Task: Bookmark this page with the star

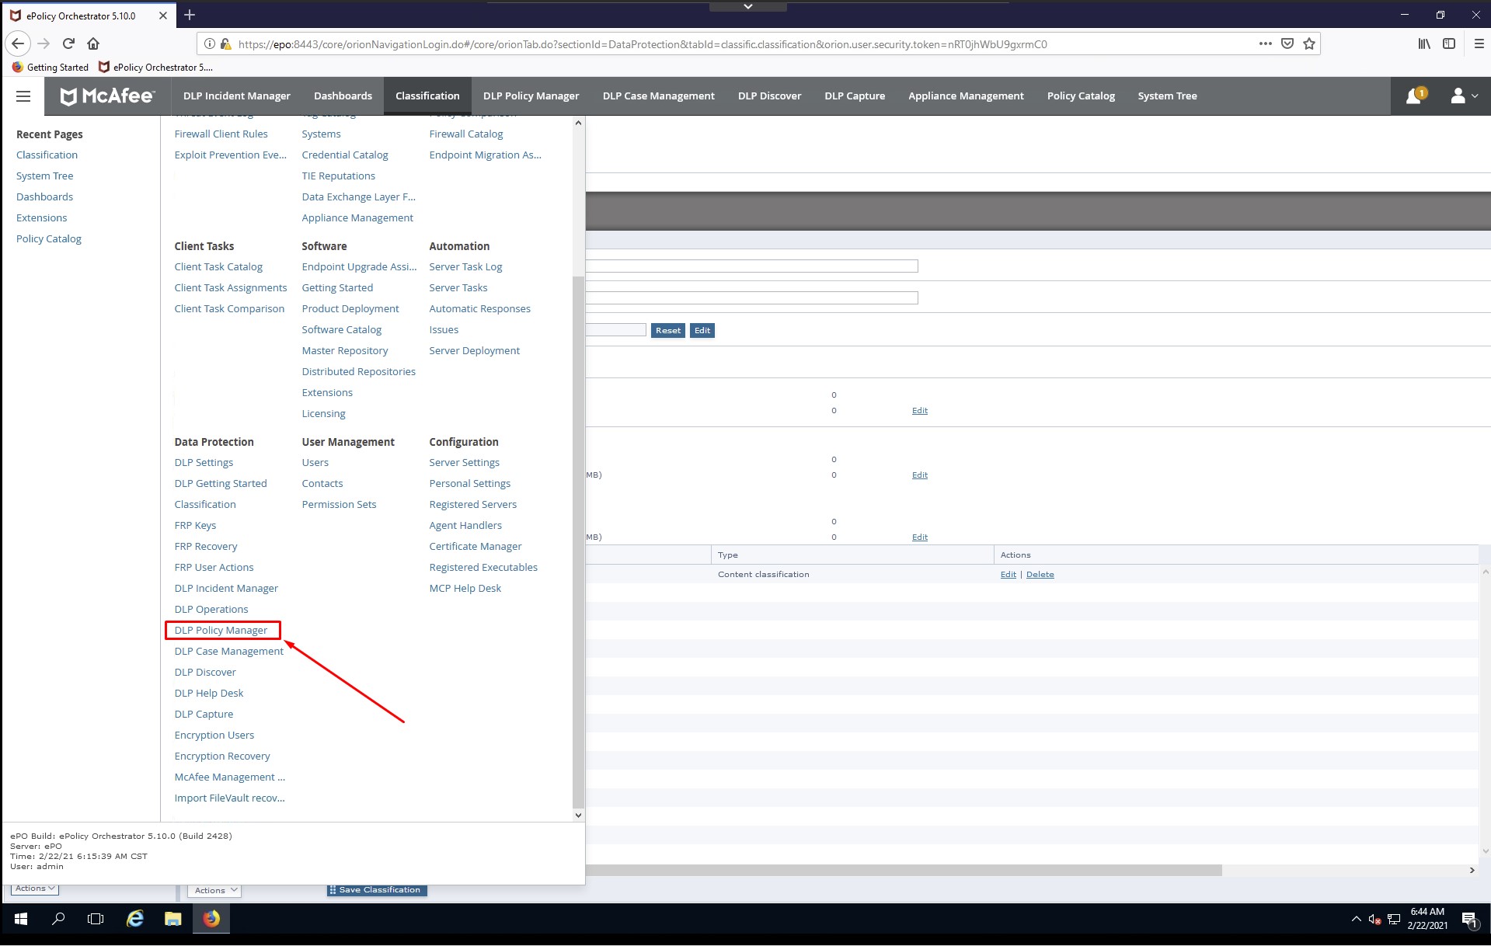Action: (1309, 43)
